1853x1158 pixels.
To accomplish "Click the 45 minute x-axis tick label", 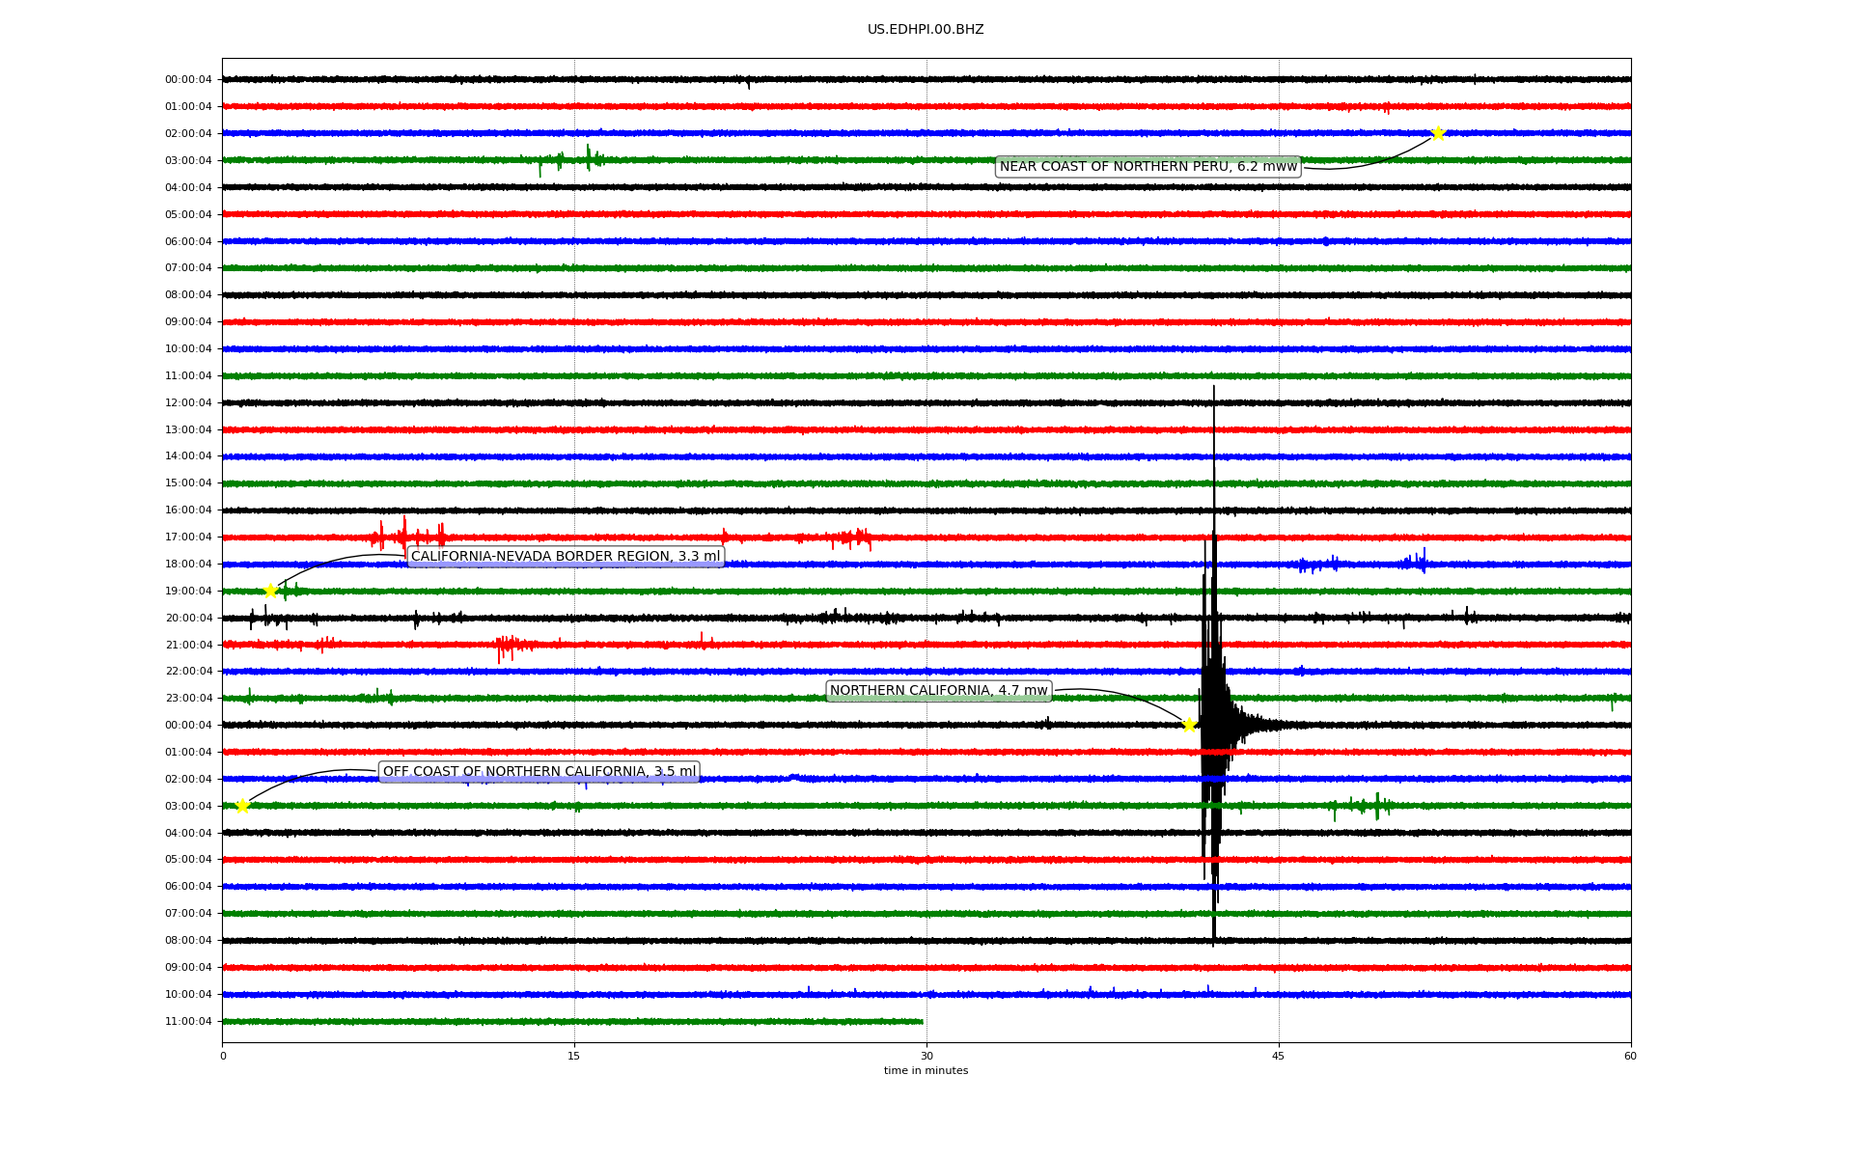I will 1278,1056.
